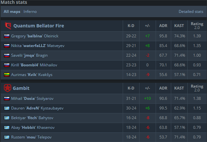Click the Gambit star team logo

click(x=7, y=88)
